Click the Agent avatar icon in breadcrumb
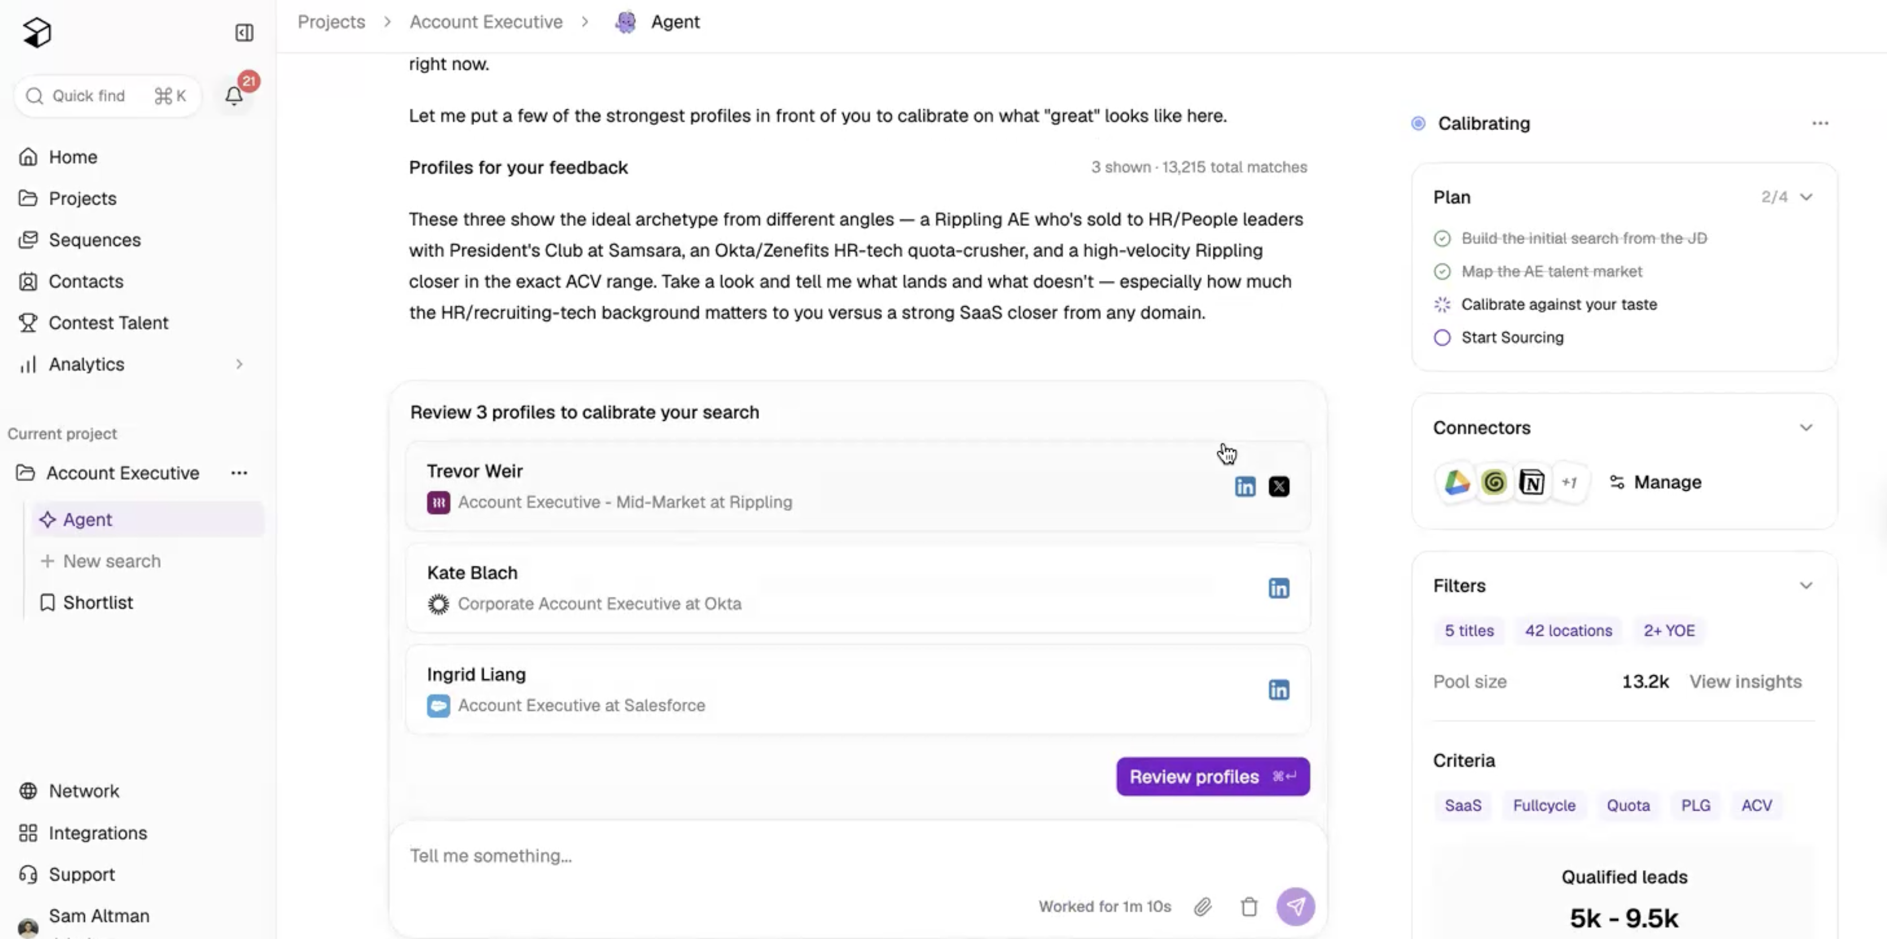 (x=625, y=22)
